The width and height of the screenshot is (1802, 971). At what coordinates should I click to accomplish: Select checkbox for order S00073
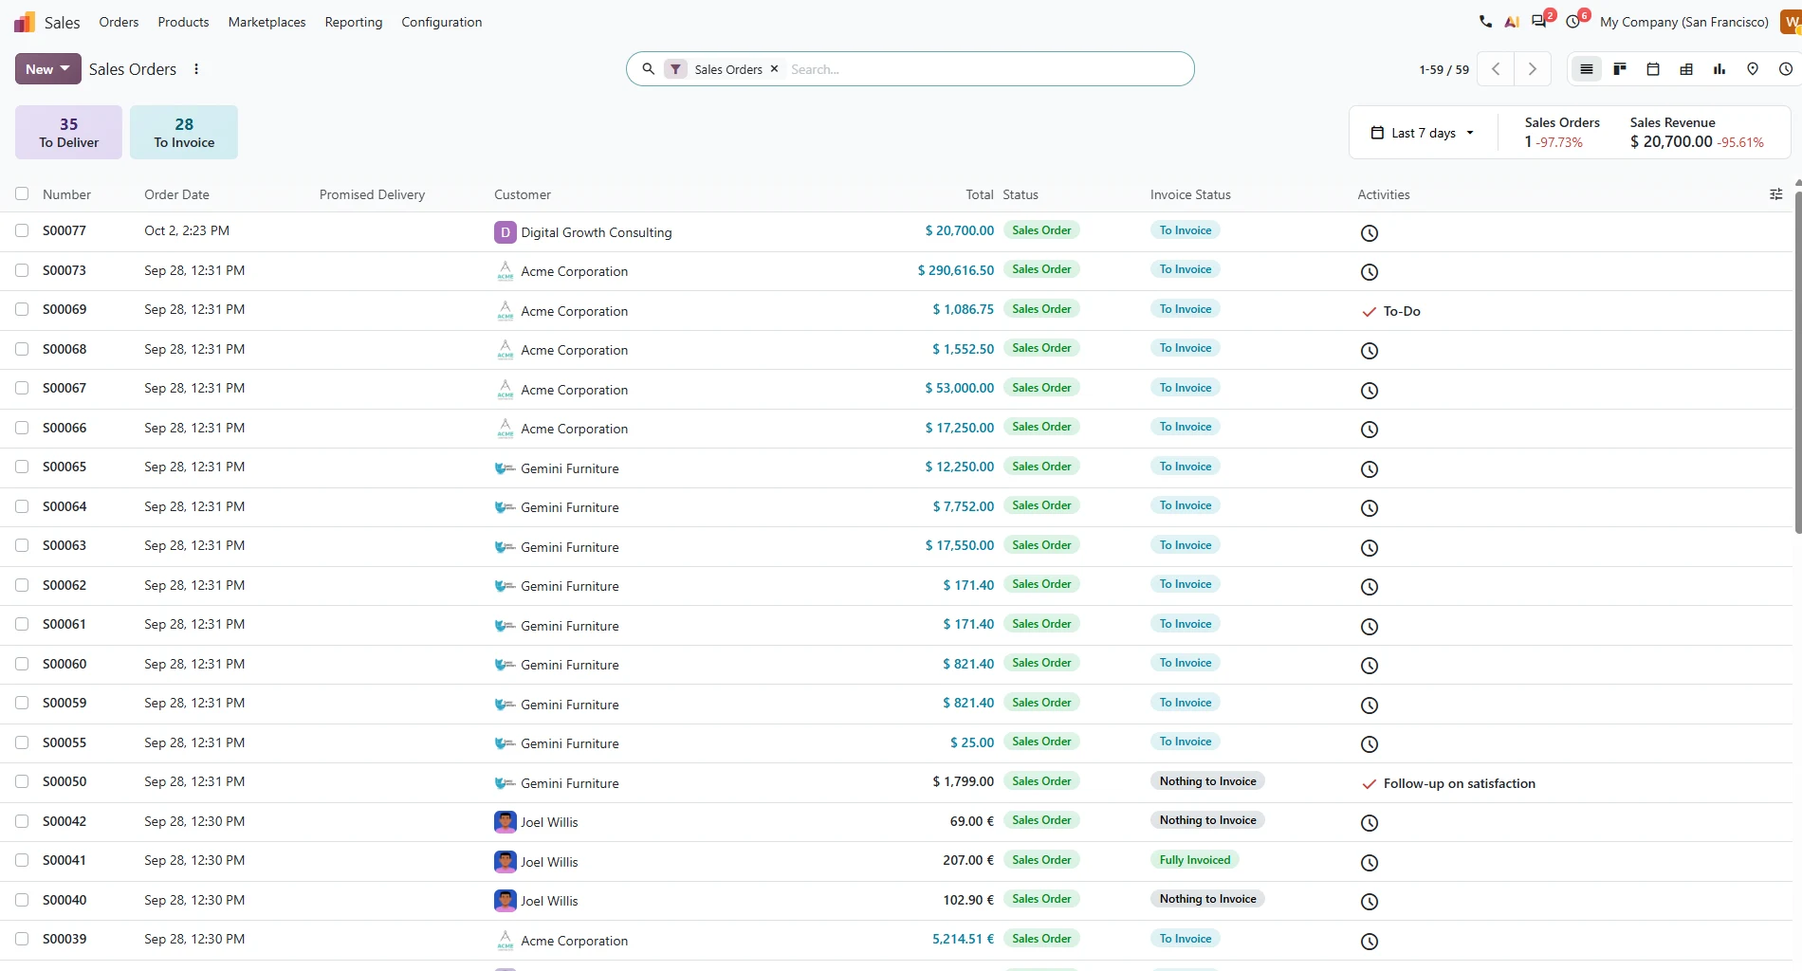tap(22, 270)
